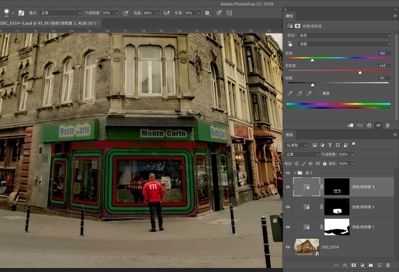Viewport: 399px width, 272px height.
Task: Create new fill or adjustment layer
Action: point(362,265)
